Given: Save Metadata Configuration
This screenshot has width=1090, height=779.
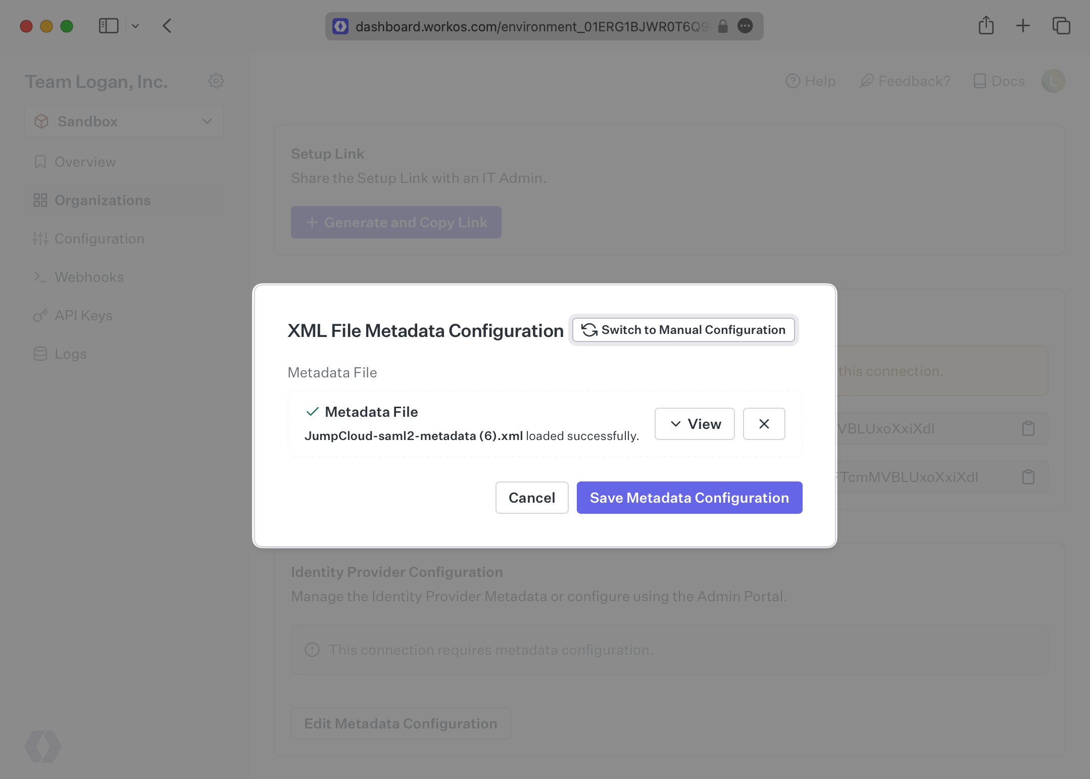Looking at the screenshot, I should 688,498.
